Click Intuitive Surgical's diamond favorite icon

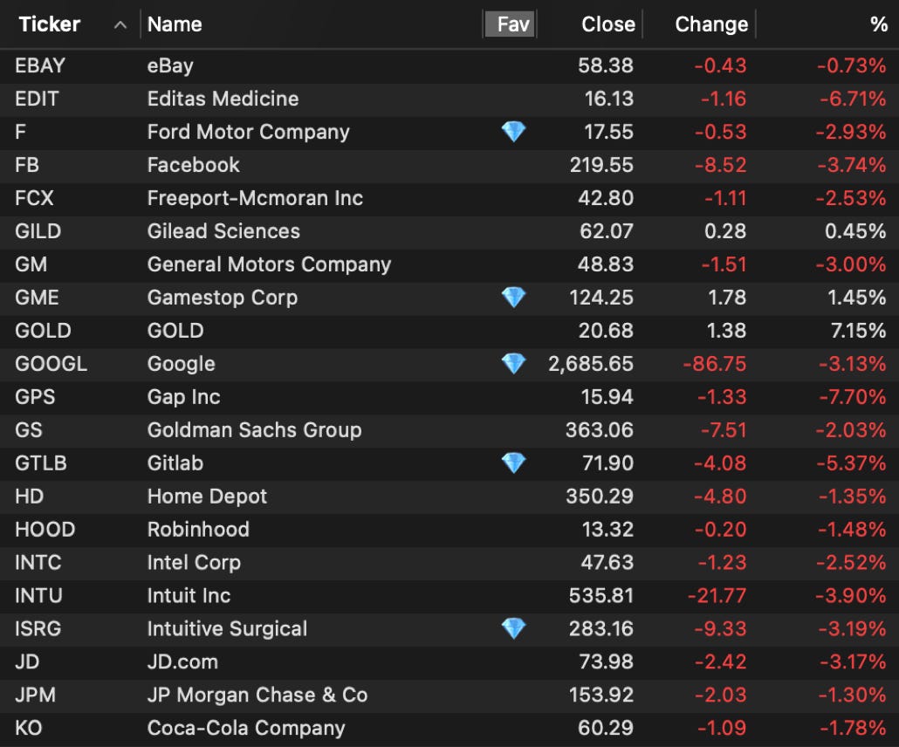pyautogui.click(x=513, y=629)
